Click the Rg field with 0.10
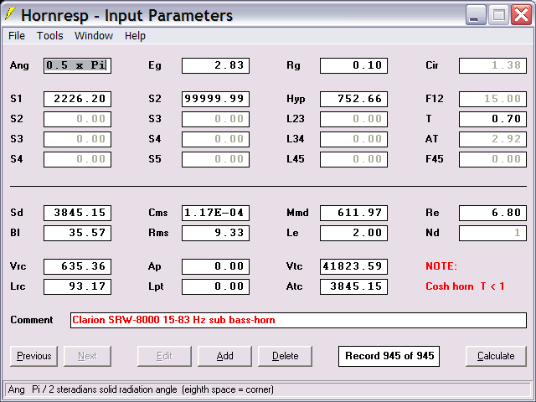 [x=353, y=65]
